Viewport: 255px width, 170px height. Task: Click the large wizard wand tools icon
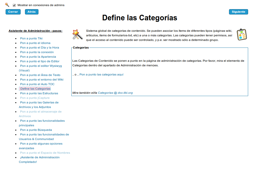(x=78, y=34)
